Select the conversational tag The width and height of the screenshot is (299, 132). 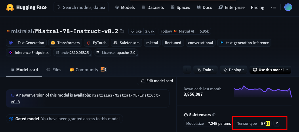point(200,43)
